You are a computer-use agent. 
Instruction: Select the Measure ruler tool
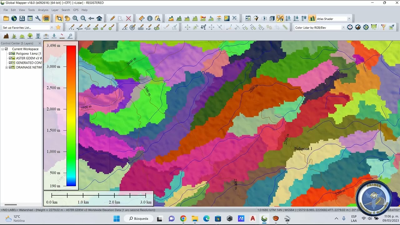click(x=142, y=19)
